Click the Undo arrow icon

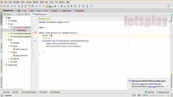point(12,6)
